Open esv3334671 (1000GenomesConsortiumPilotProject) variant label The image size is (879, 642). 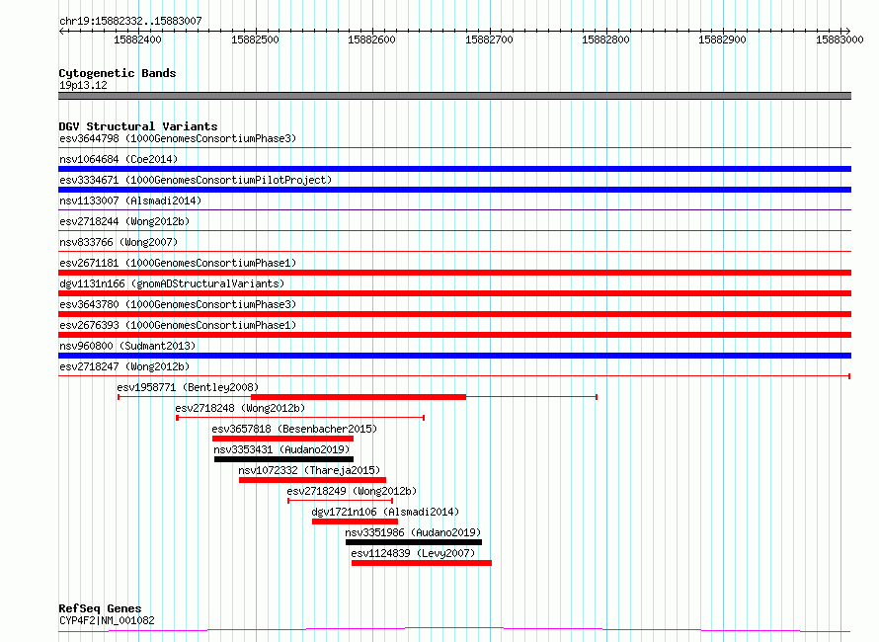(x=196, y=180)
